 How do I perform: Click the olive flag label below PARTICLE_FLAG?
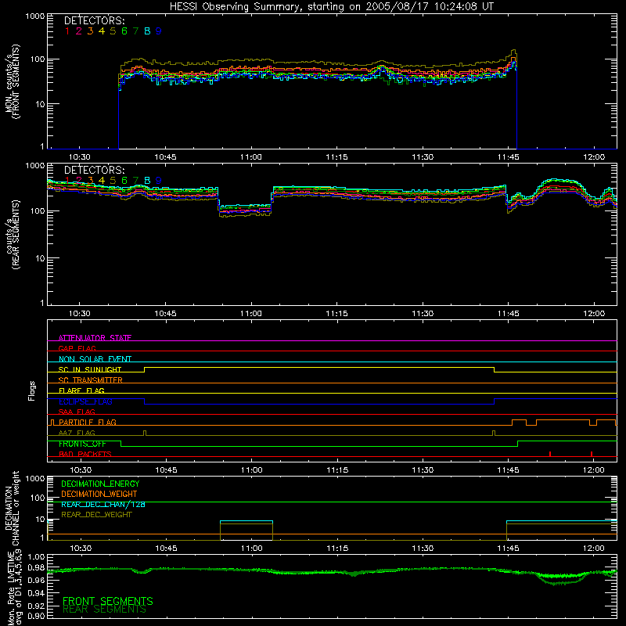(x=77, y=433)
